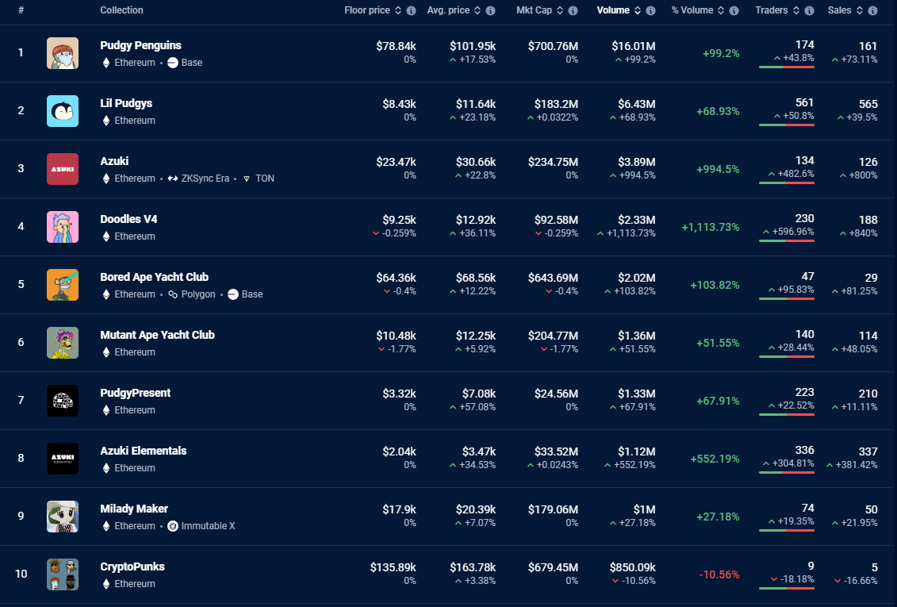The width and height of the screenshot is (897, 607).
Task: Click the Volume info icon
Action: click(650, 10)
